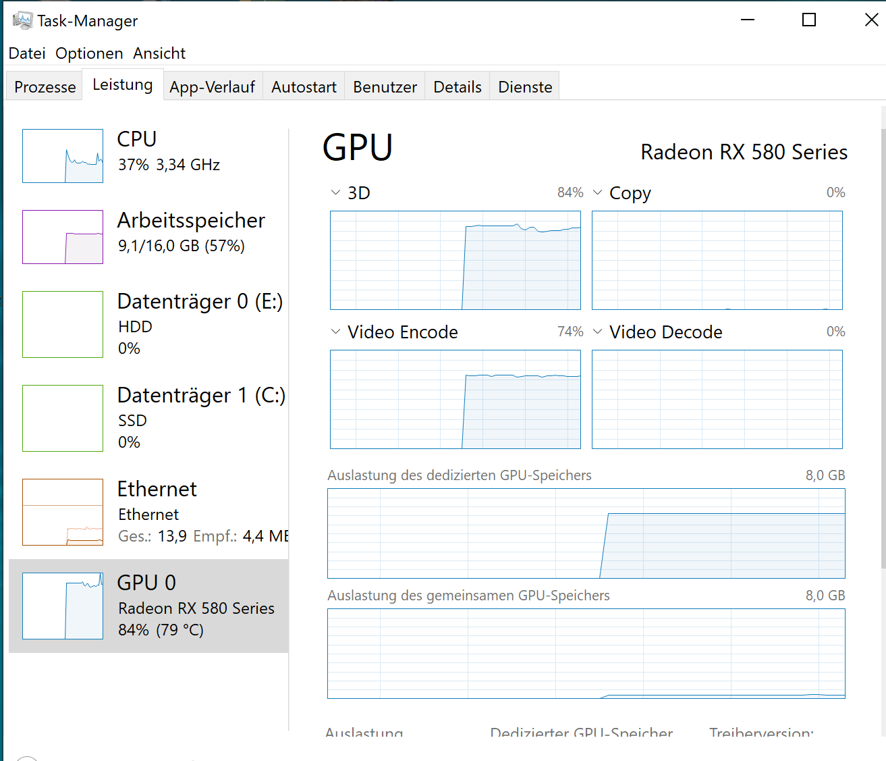The width and height of the screenshot is (886, 761).
Task: Select the GPU 0 mini graph
Action: 63,606
